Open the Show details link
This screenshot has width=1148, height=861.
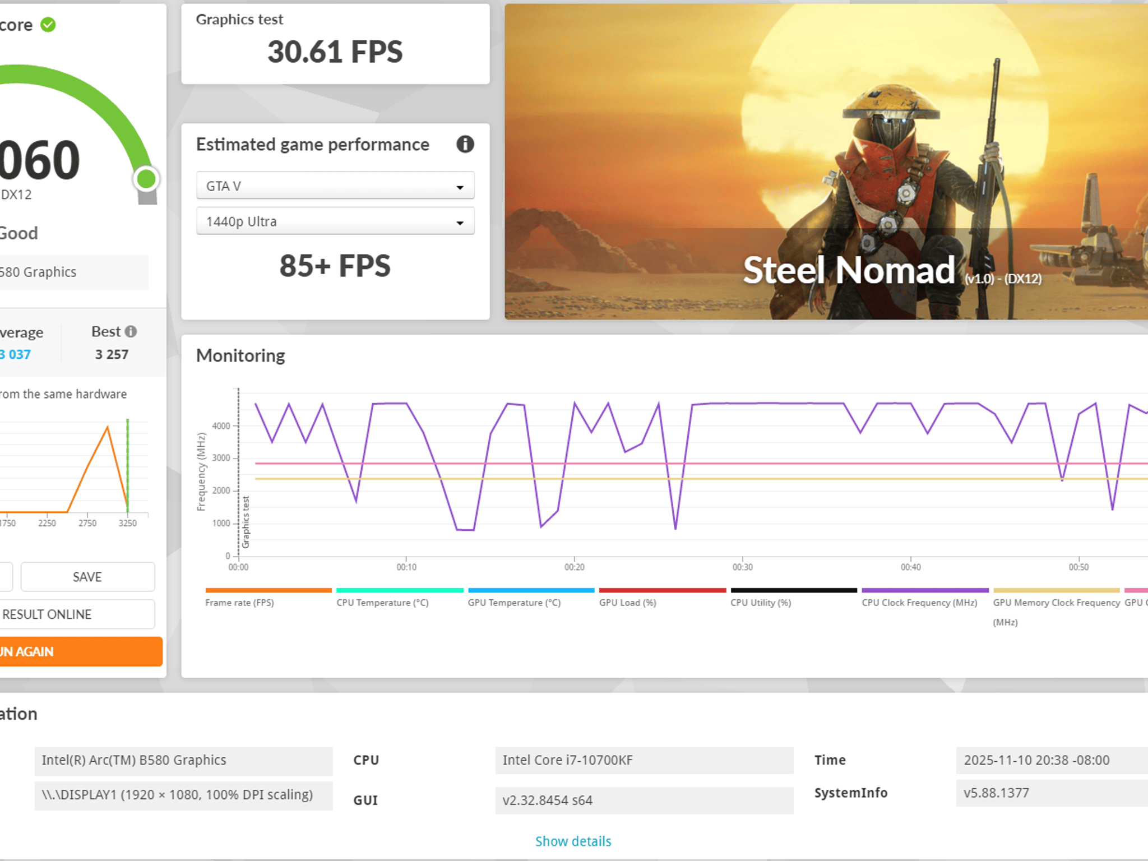coord(573,841)
